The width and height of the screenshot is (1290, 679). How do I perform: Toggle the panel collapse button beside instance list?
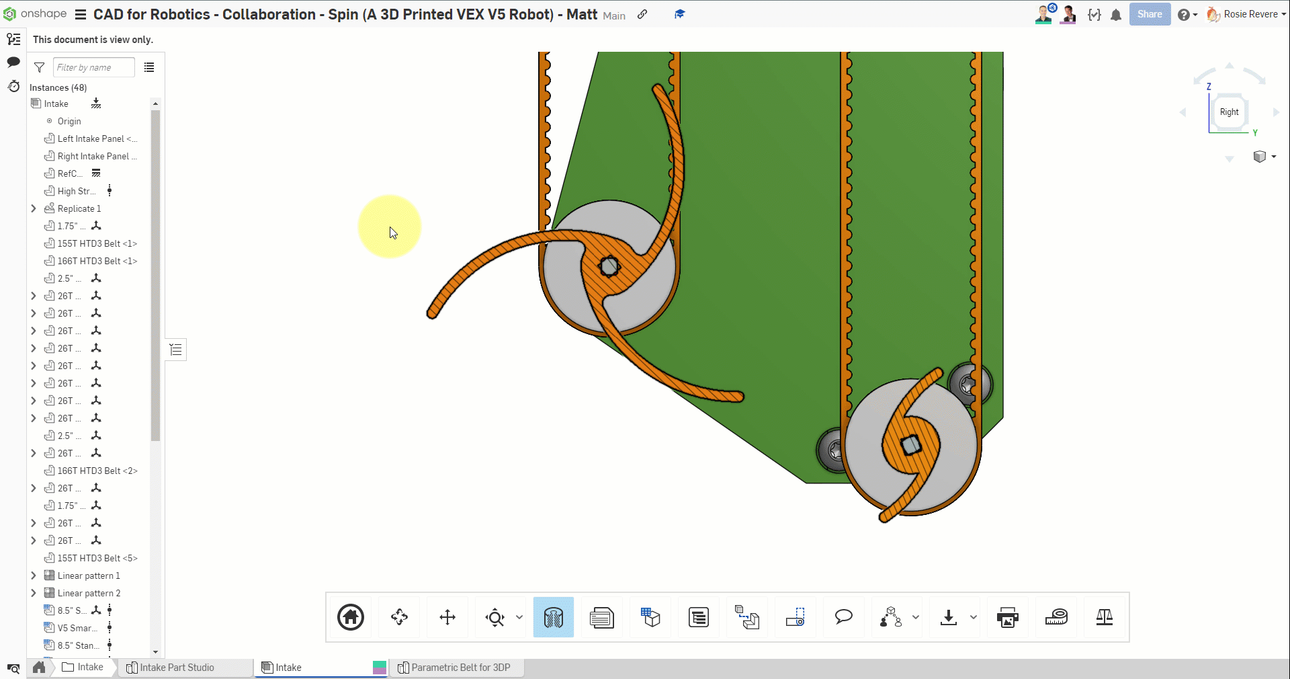coord(176,350)
